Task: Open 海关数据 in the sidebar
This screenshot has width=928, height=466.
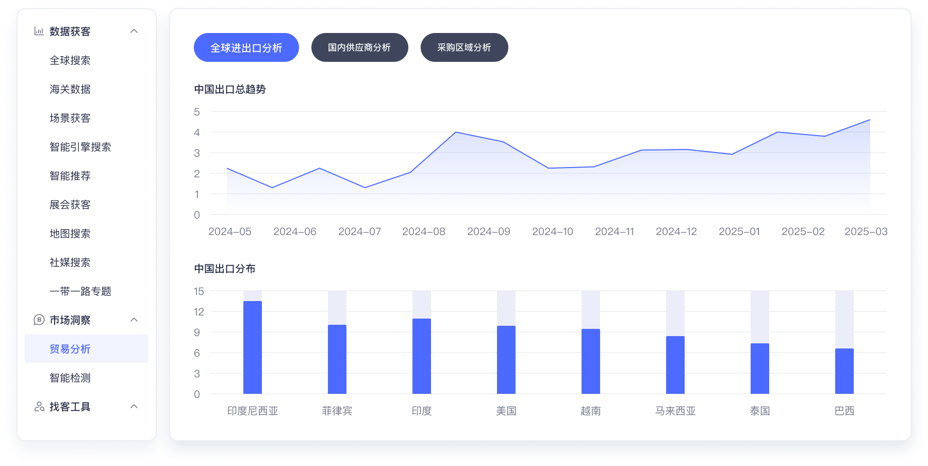Action: click(70, 89)
